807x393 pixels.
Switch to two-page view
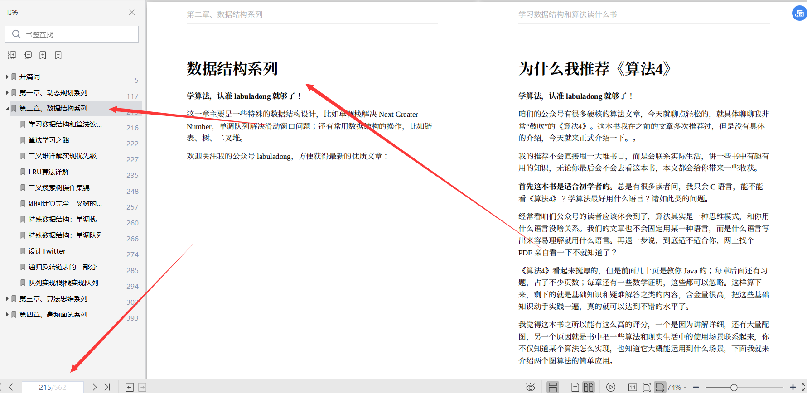coord(589,387)
